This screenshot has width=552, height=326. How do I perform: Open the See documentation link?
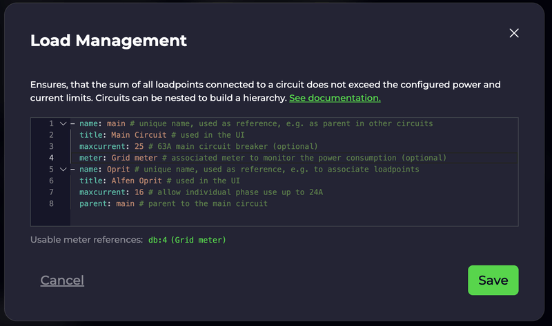[335, 98]
